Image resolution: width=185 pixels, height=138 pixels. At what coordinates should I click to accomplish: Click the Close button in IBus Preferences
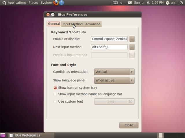pos(129,125)
